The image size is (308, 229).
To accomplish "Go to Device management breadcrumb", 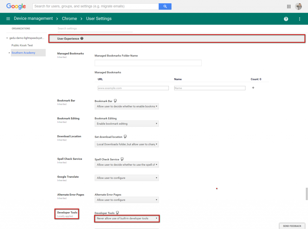I will point(33,18).
